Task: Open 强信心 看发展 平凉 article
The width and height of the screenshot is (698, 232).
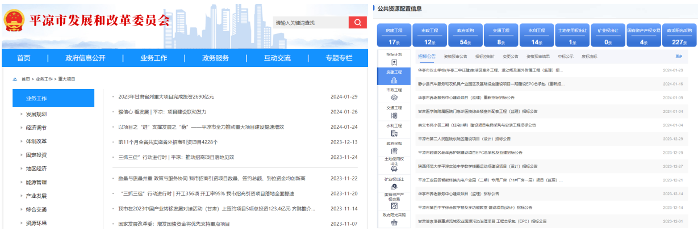Action: point(162,112)
